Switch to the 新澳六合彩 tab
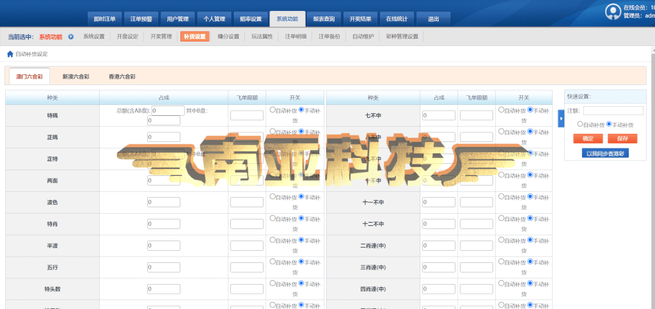 coord(75,76)
